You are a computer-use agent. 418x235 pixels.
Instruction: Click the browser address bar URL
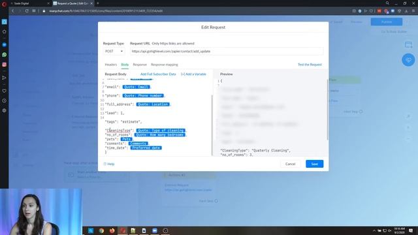tap(106, 11)
